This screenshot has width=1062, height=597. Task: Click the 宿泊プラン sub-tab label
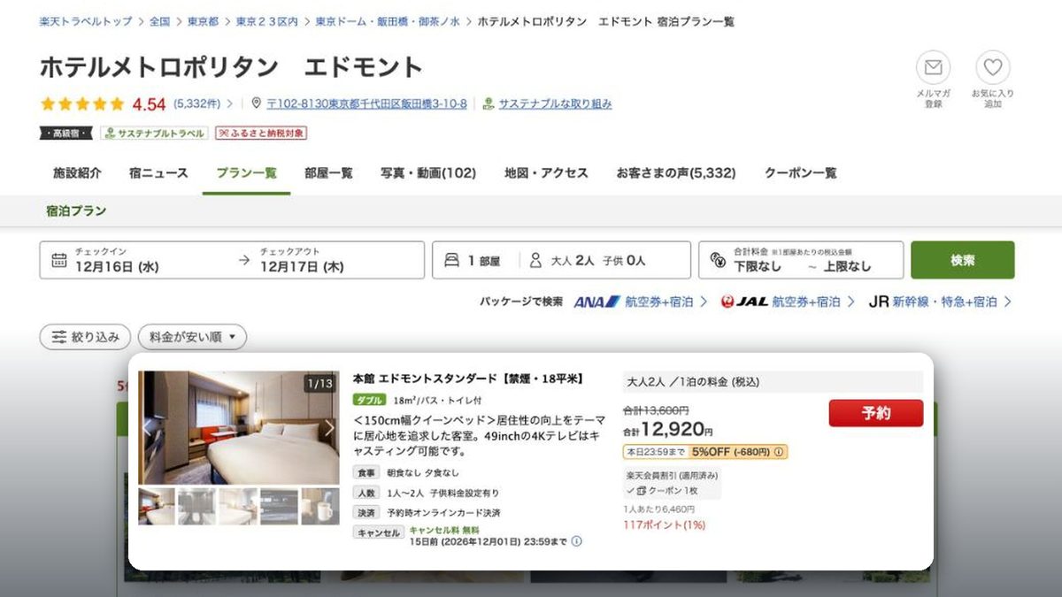76,210
